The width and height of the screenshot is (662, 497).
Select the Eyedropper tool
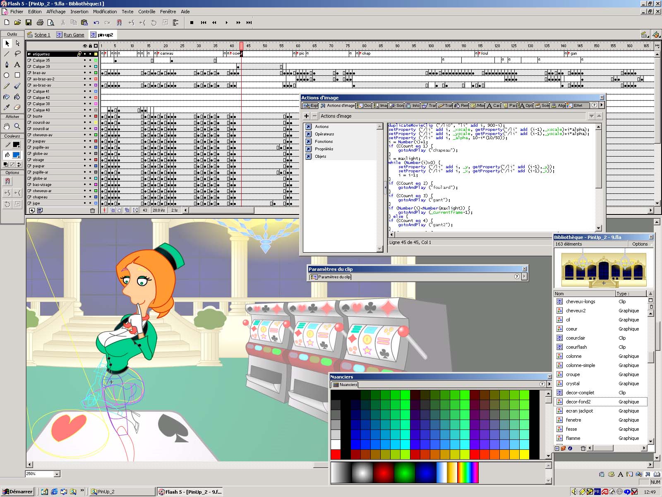click(x=7, y=108)
